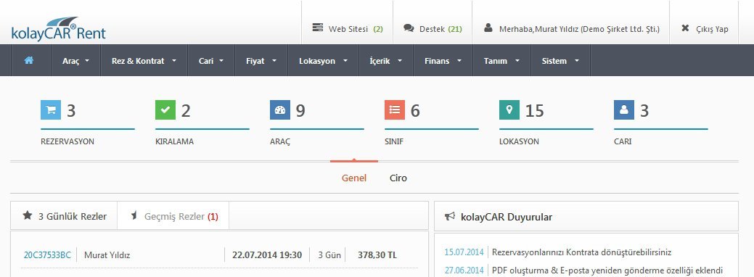The width and height of the screenshot is (754, 277).
Task: Expand the Cari navigation menu
Action: tap(211, 61)
